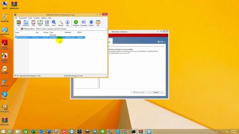The image size is (239, 134).
Task: Open the Tools menu
Action: 30,18
